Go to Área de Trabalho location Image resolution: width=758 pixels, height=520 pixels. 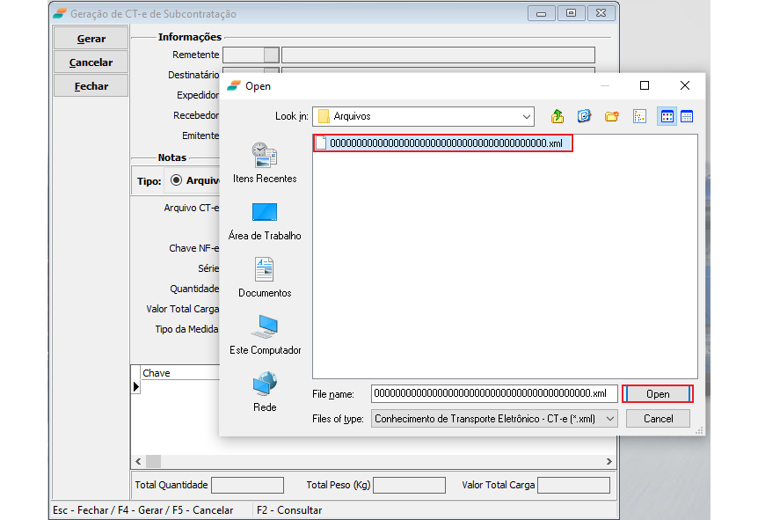pos(265,220)
